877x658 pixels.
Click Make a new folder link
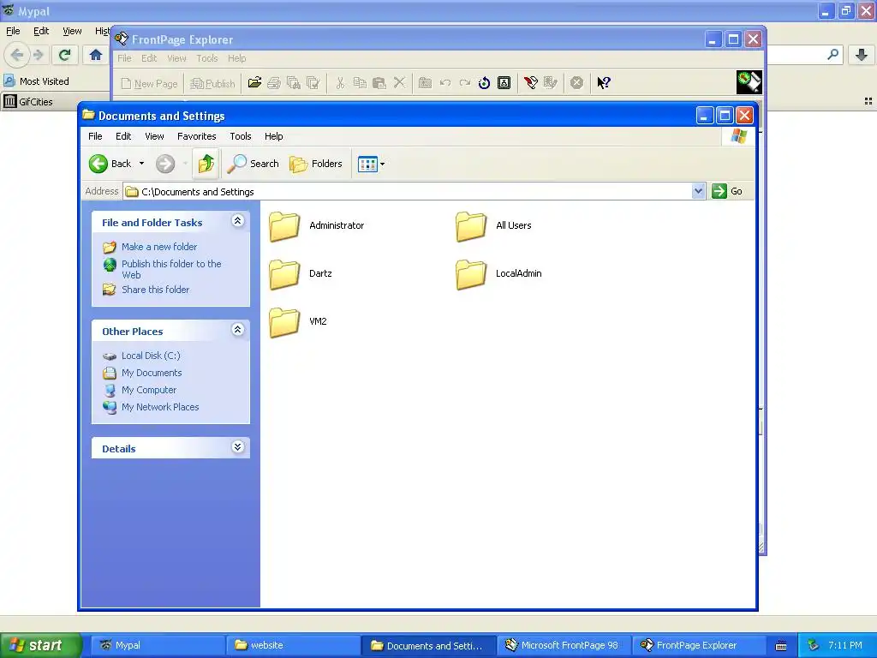(158, 247)
